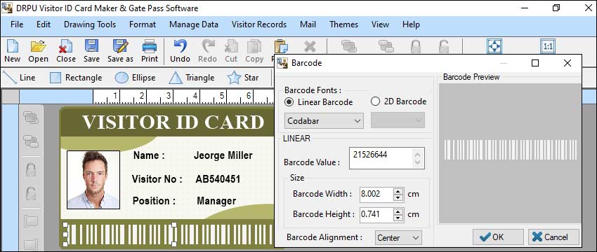Decrease Barcode Height with down arrow

pyautogui.click(x=398, y=218)
